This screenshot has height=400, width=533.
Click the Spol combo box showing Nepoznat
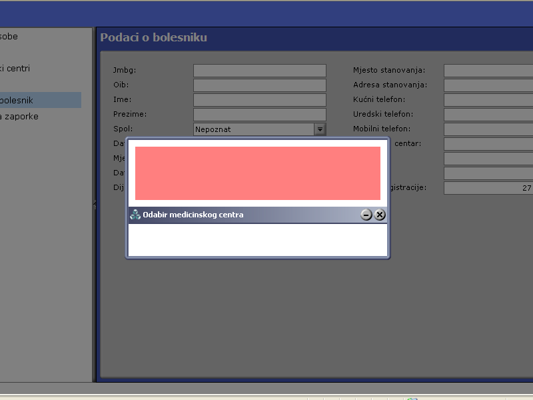[x=253, y=129]
